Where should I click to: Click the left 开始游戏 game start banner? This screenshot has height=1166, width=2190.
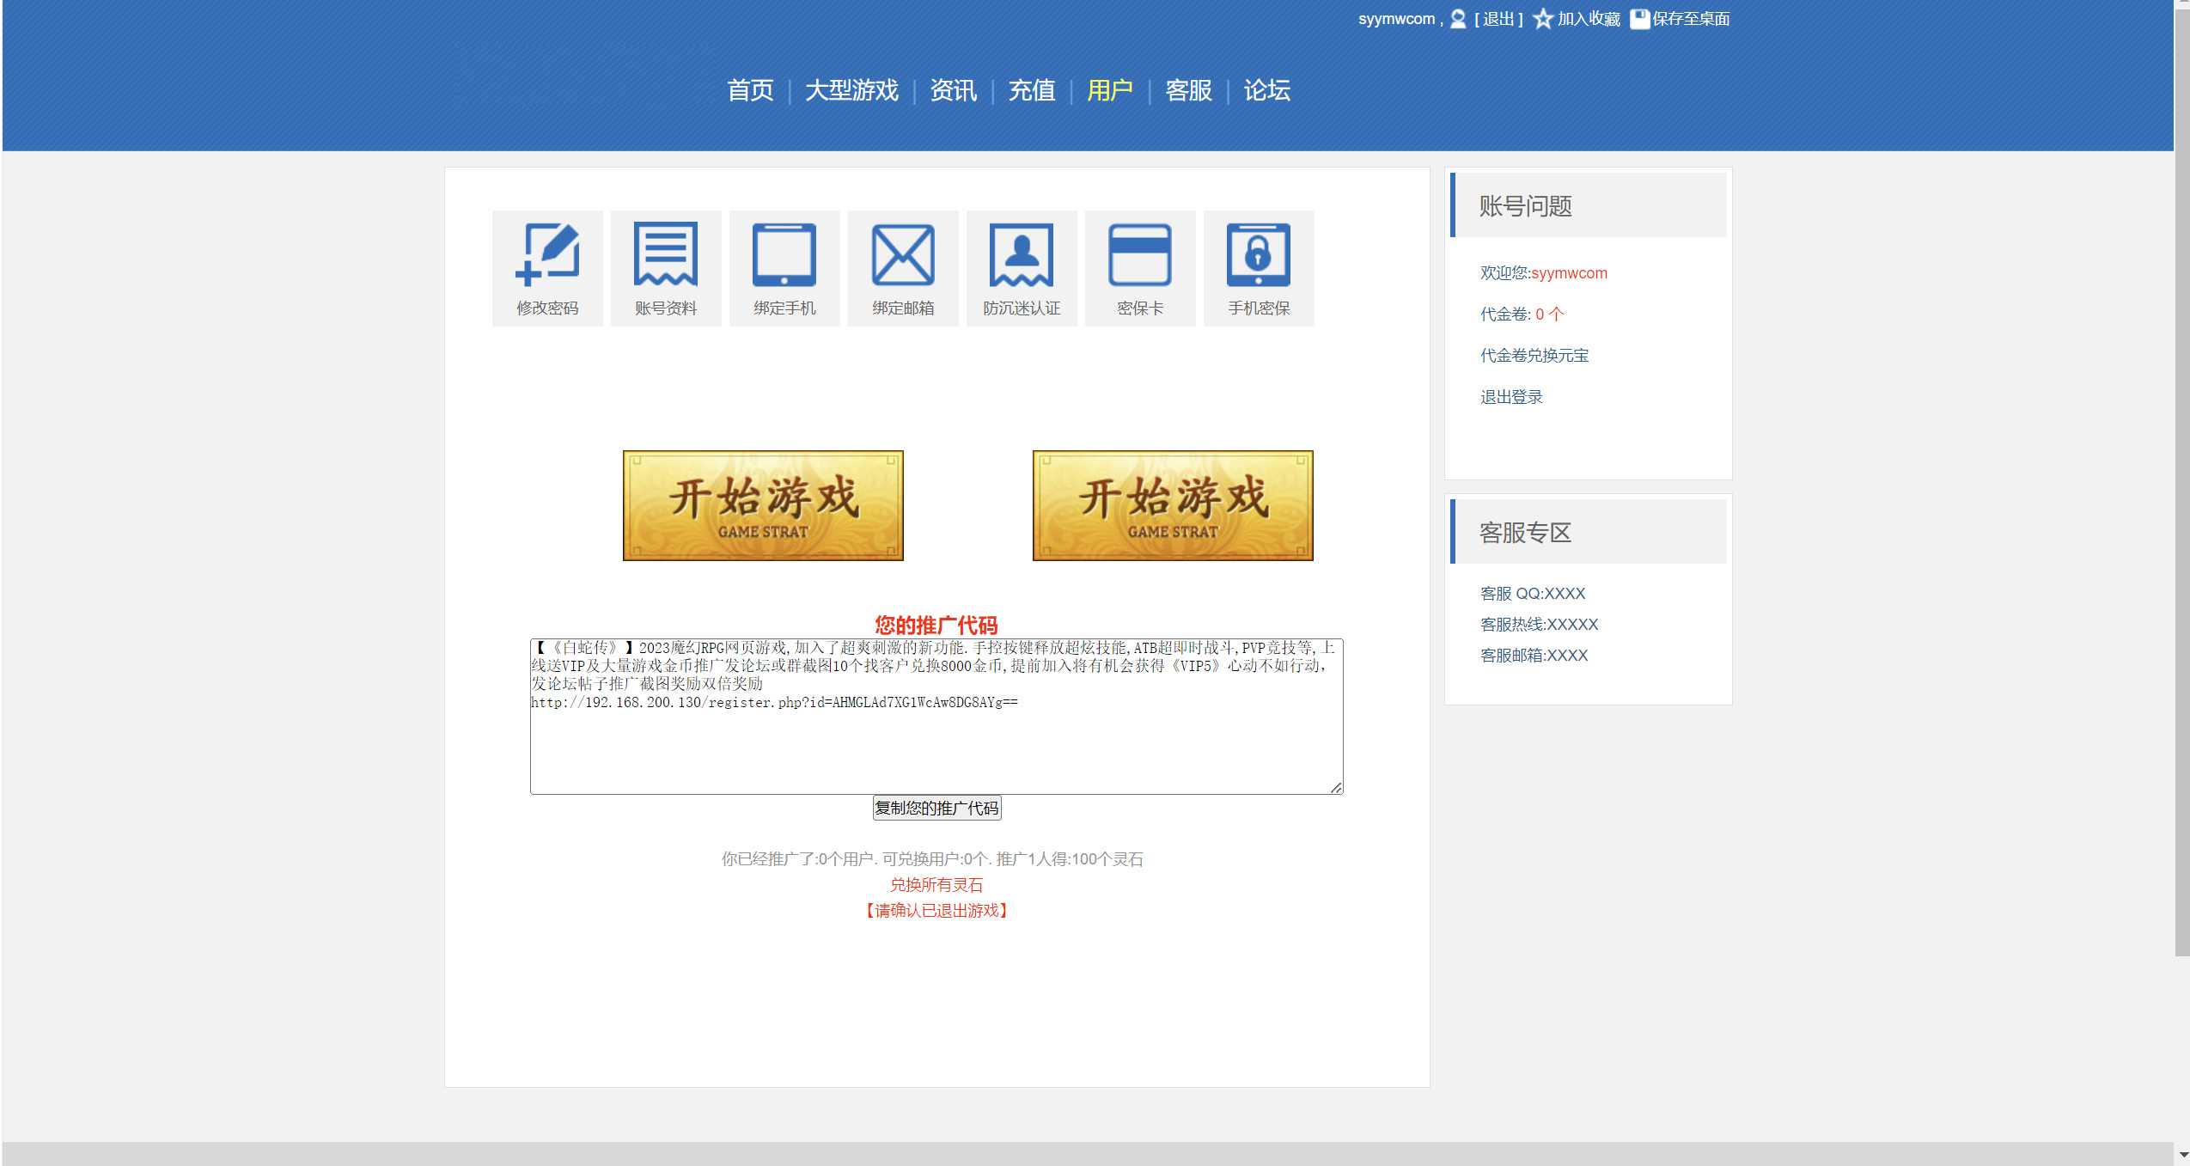click(x=763, y=505)
